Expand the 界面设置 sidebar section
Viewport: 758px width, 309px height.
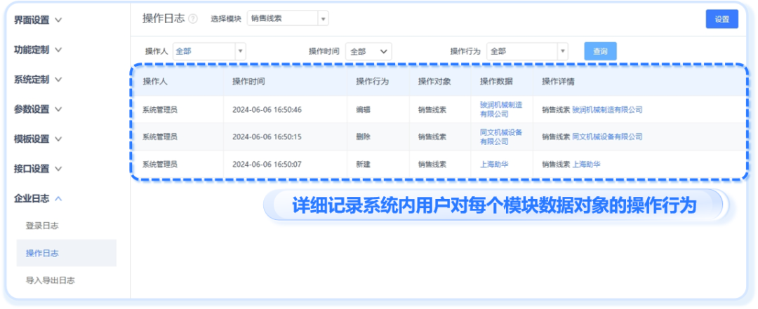tap(38, 20)
